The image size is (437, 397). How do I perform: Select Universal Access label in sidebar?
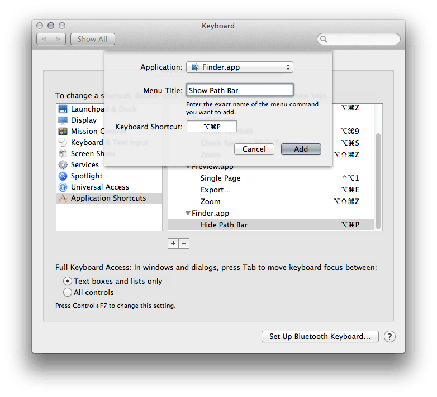point(100,187)
